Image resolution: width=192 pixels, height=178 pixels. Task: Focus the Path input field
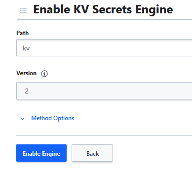click(x=104, y=48)
